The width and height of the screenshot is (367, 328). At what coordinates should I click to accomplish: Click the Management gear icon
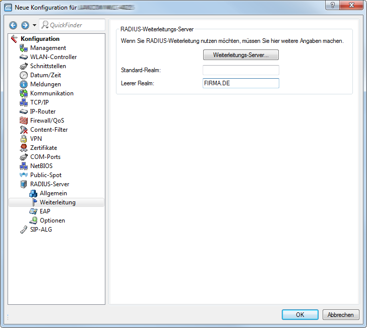(23, 48)
